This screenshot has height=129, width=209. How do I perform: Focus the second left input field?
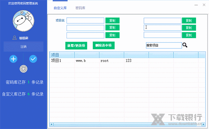[85, 28]
